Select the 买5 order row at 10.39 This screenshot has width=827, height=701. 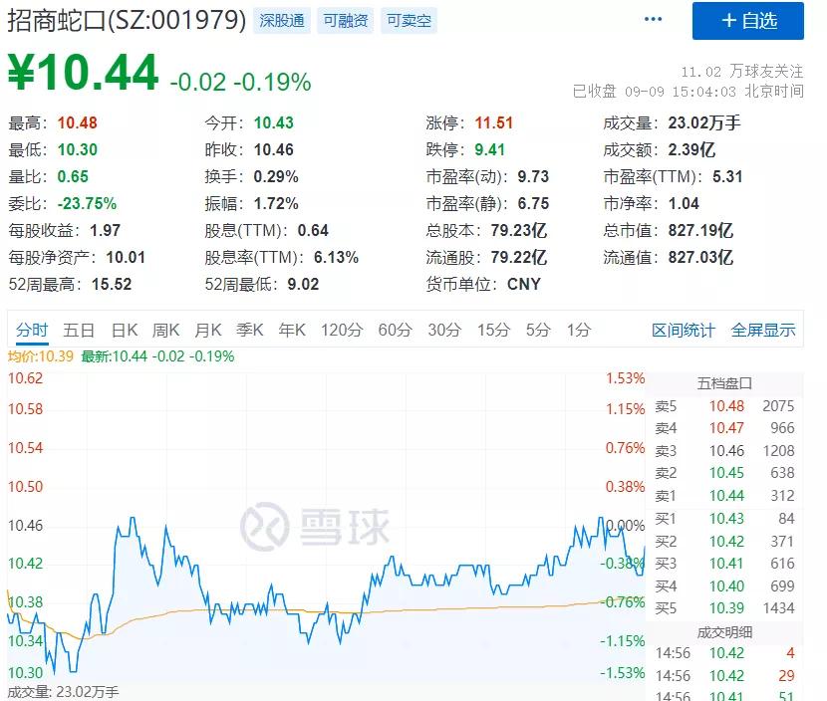click(724, 608)
